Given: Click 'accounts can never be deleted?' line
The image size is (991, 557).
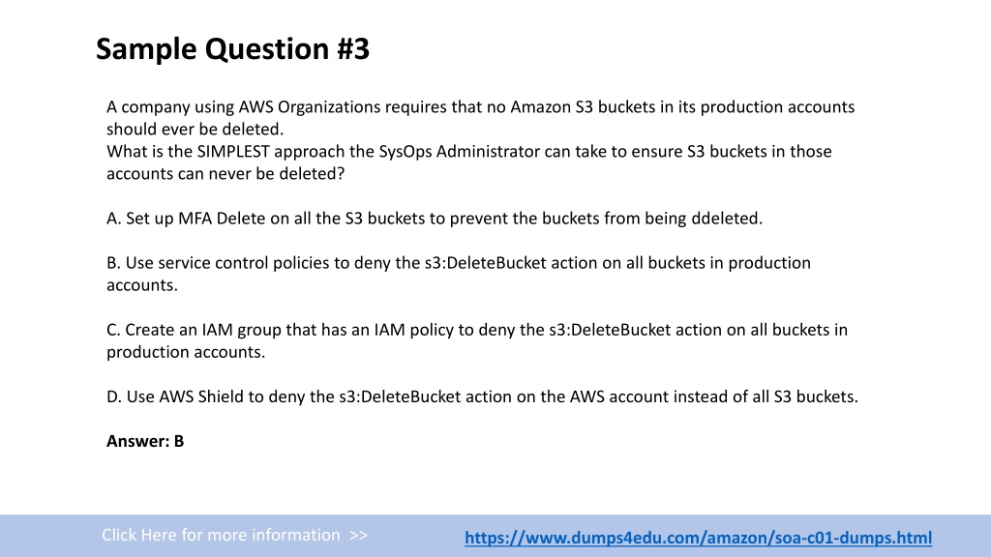Looking at the screenshot, I should (x=225, y=174).
